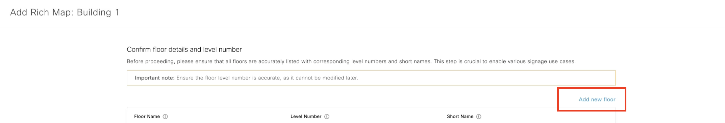Click the Important note banner box
Viewport: 725px width, 123px height.
point(371,78)
